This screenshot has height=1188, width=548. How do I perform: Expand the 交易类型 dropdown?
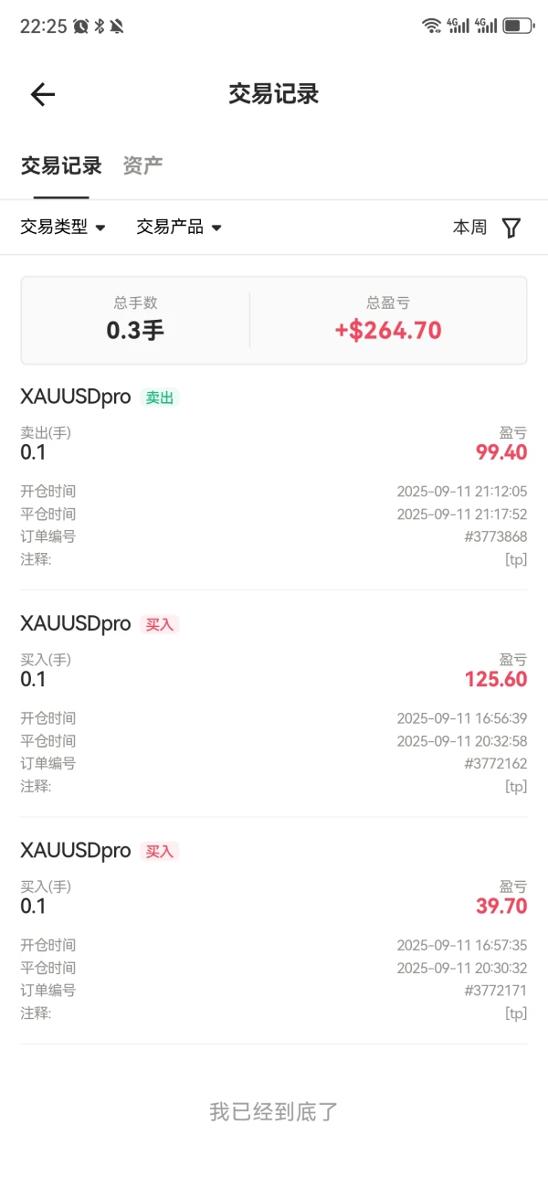[63, 228]
